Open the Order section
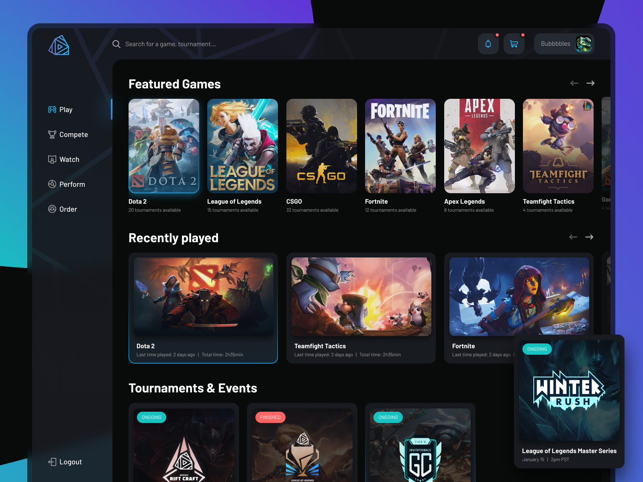Viewport: 643px width, 482px height. click(x=68, y=209)
